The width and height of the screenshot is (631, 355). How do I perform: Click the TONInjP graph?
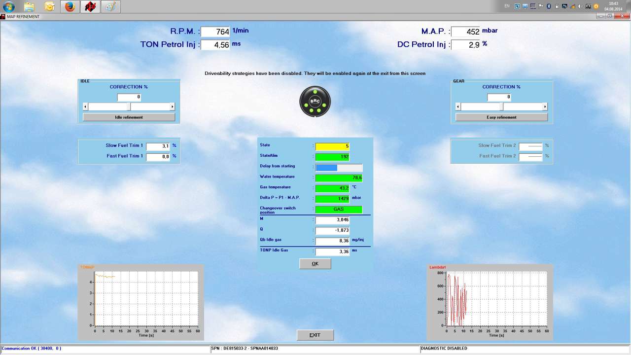point(140,302)
